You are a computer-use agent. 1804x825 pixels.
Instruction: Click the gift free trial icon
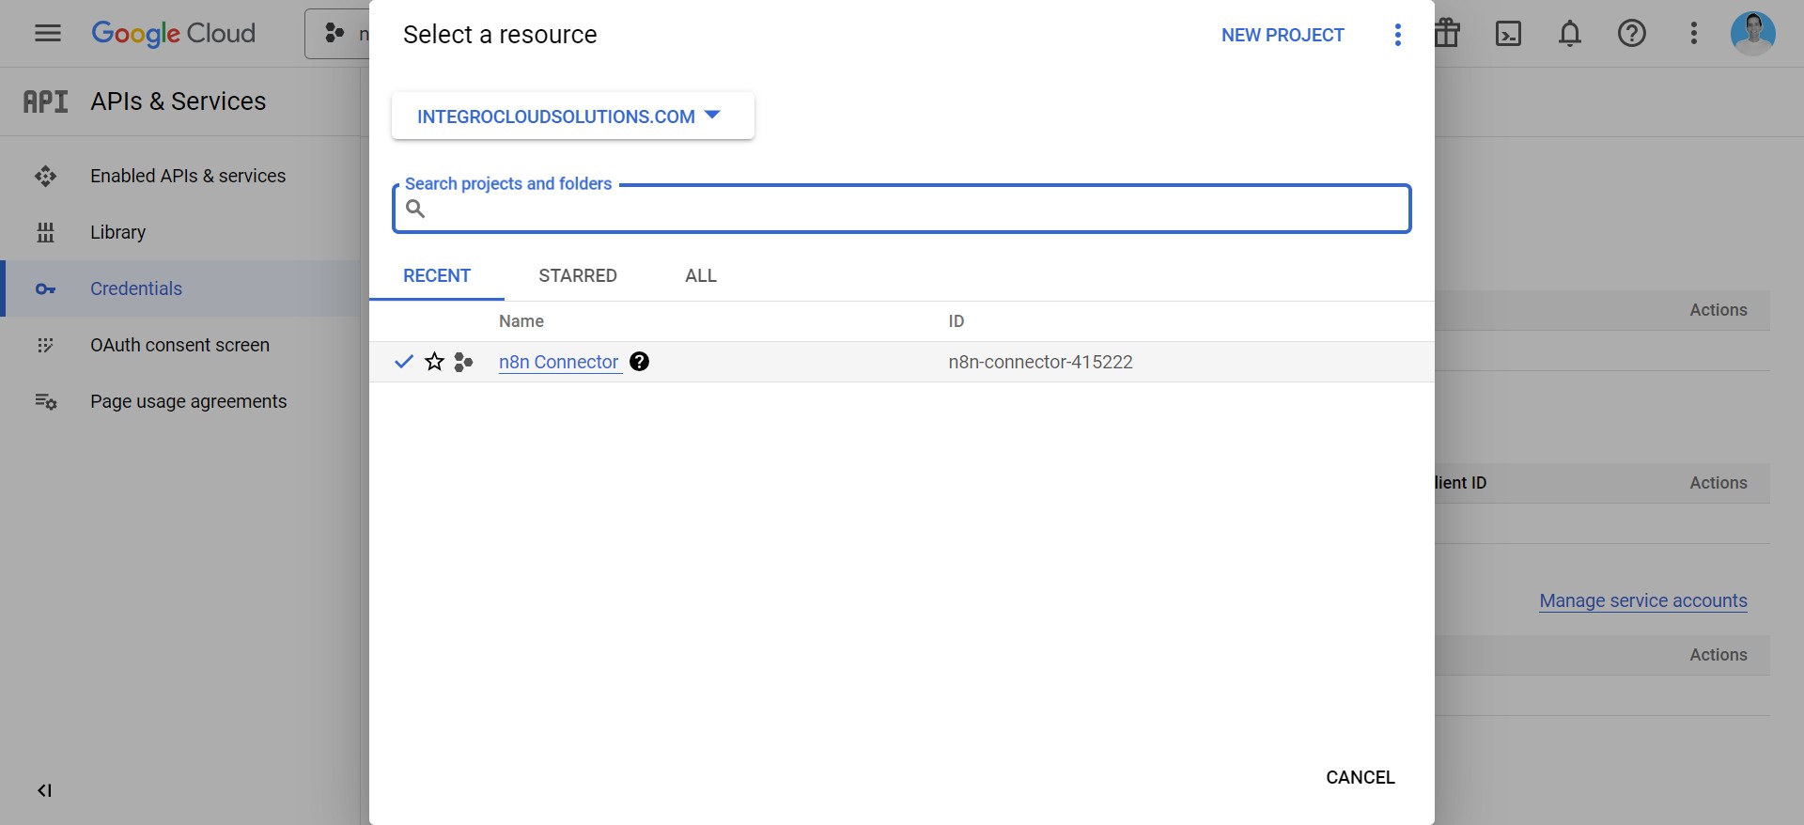(x=1447, y=34)
